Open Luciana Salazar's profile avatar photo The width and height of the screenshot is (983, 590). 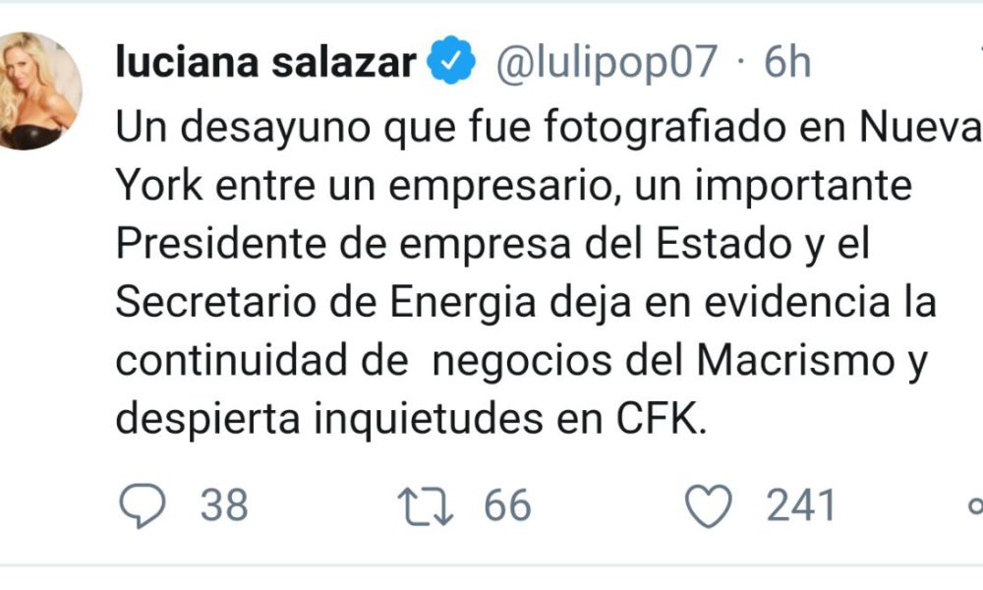tap(35, 90)
